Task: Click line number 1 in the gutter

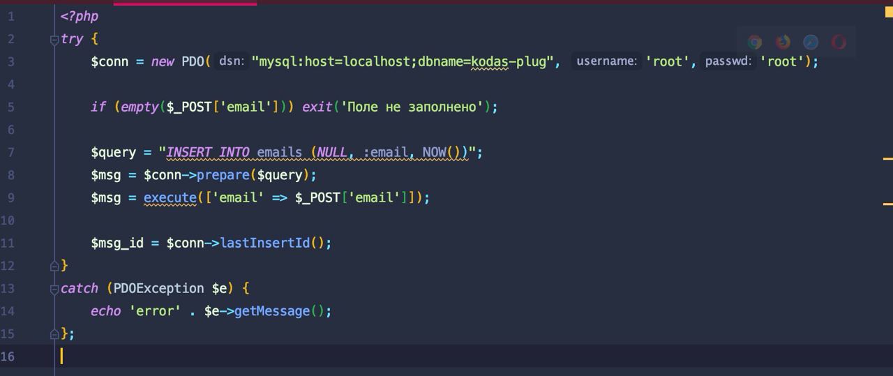Action: pyautogui.click(x=10, y=16)
